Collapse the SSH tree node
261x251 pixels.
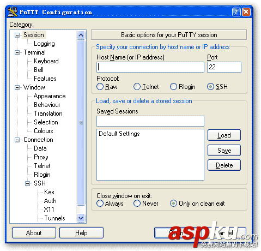pyautogui.click(x=27, y=183)
